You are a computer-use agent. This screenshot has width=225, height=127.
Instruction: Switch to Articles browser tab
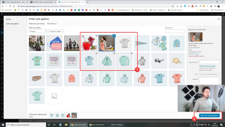tap(15, 2)
